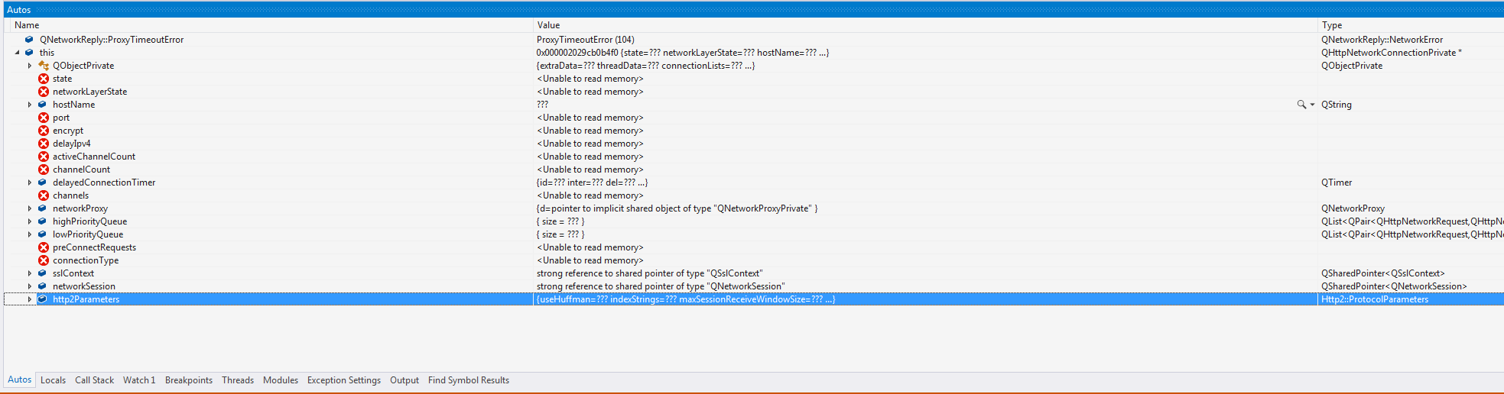
Task: Collapse the 'this' pointer tree node
Action: (18, 53)
